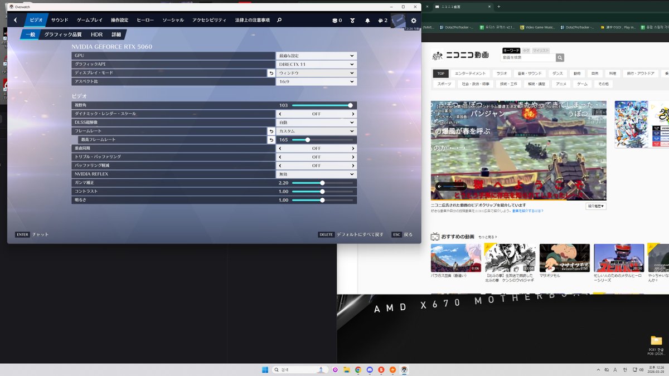Image resolution: width=669 pixels, height=376 pixels.
Task: Open the Overwatch settings search magnifier
Action: 279,20
